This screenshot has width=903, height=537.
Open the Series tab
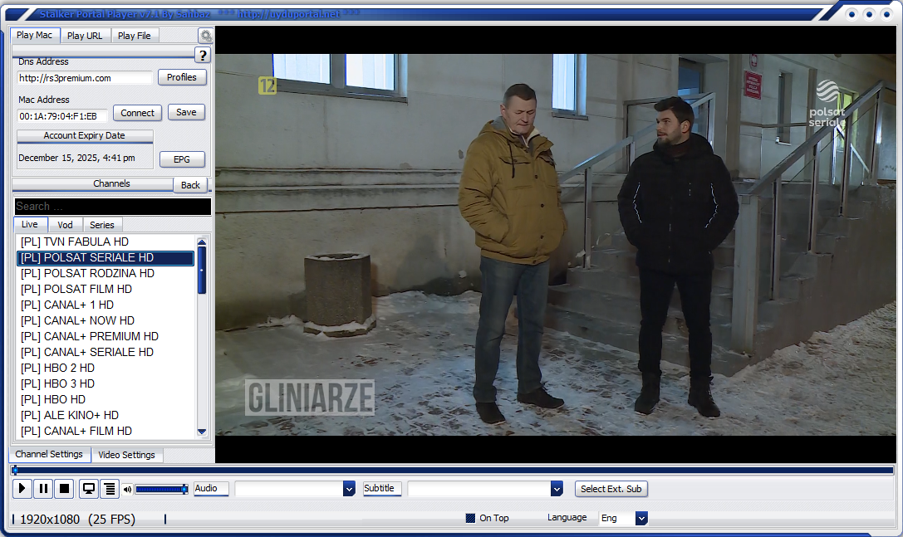point(102,225)
